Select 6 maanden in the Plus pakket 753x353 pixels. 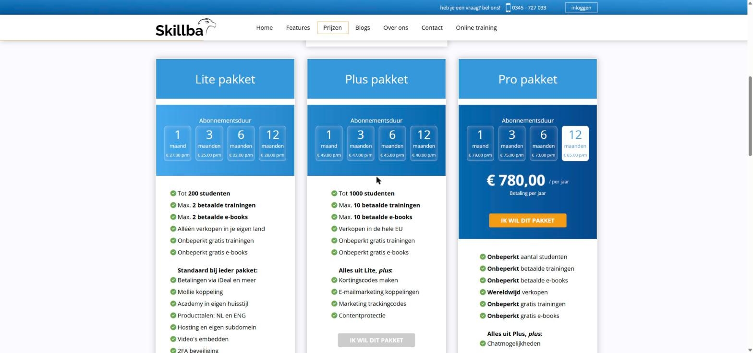(x=392, y=144)
